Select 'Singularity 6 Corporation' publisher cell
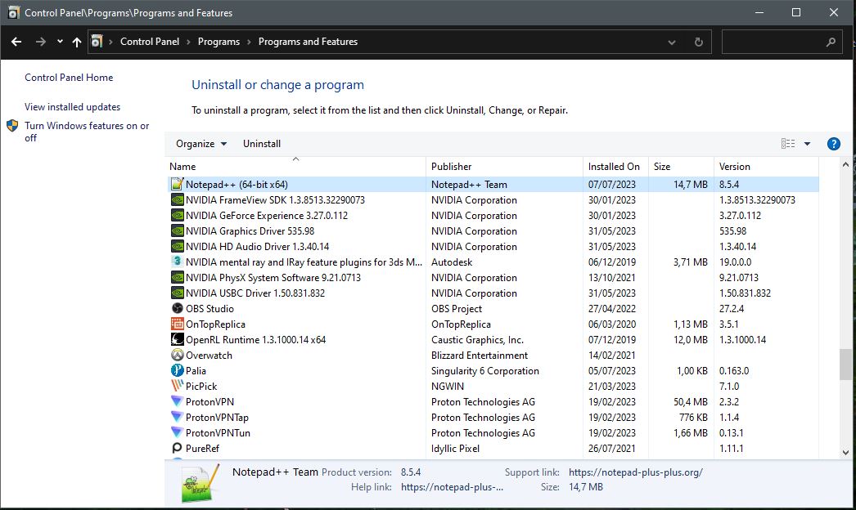Screen dimensions: 856x510 tap(484, 371)
